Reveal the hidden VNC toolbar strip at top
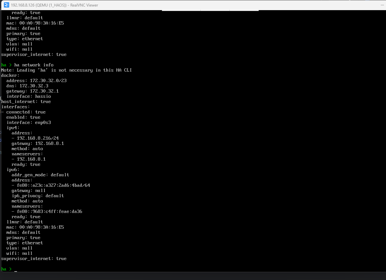 tap(210, 10)
